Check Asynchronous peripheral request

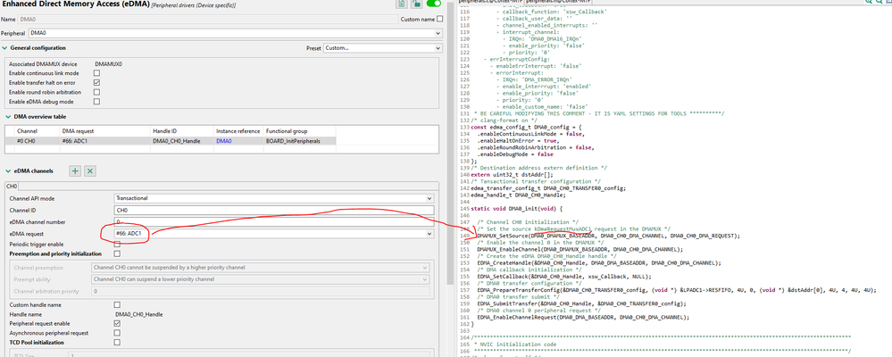tap(117, 333)
